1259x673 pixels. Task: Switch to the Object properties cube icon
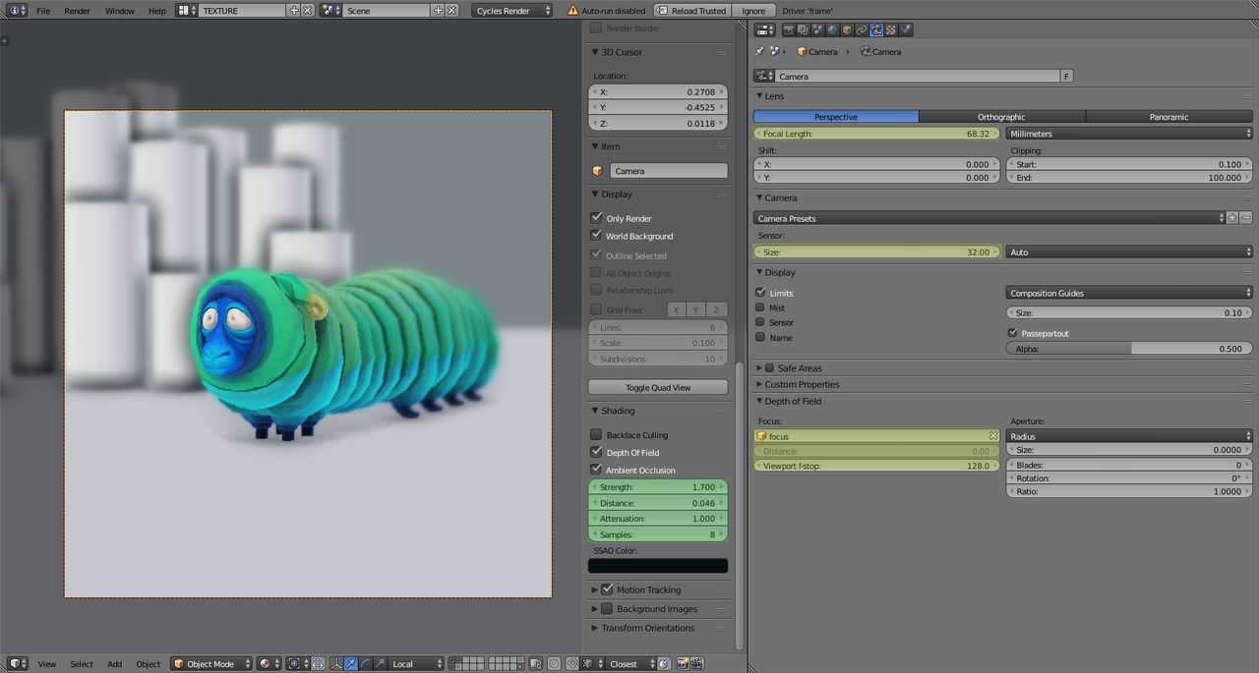click(847, 30)
